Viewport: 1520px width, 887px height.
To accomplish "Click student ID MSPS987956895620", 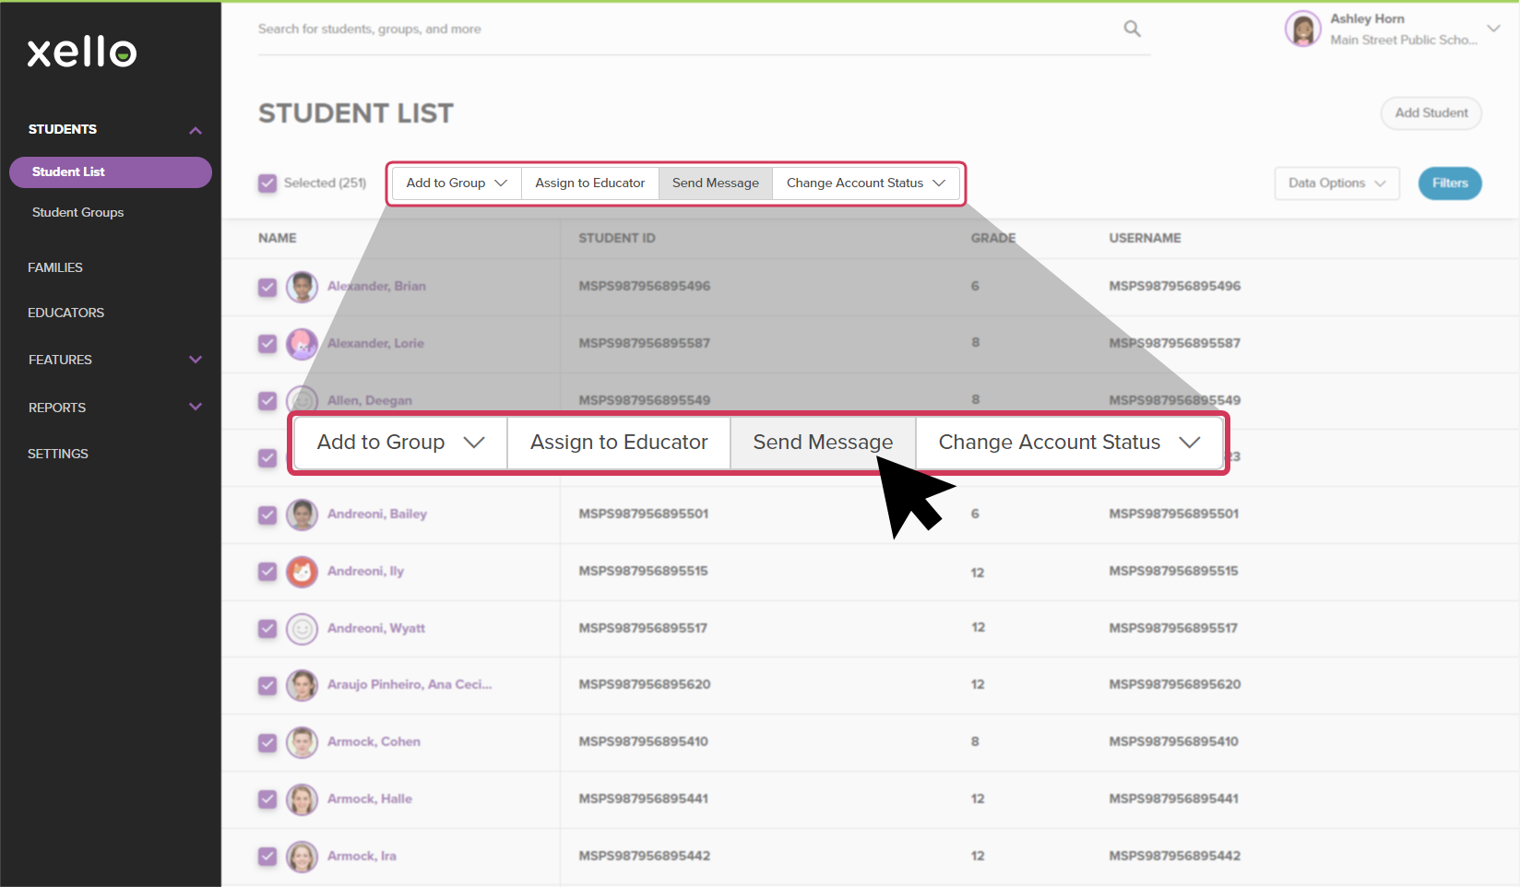I will (x=645, y=685).
